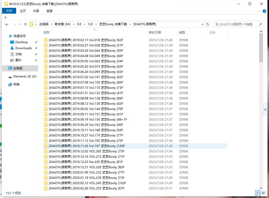The height and width of the screenshot is (198, 269).
Task: Open the Help question mark icon
Action: [x=264, y=11]
